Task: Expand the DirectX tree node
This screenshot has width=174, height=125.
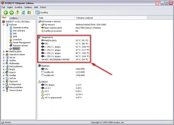Action: (x=4, y=72)
